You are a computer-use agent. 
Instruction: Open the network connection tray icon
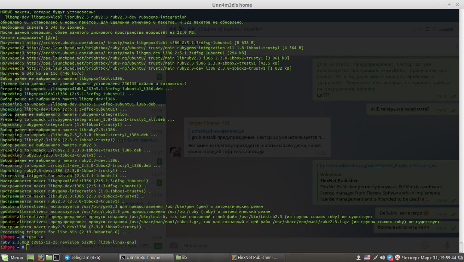click(375, 258)
